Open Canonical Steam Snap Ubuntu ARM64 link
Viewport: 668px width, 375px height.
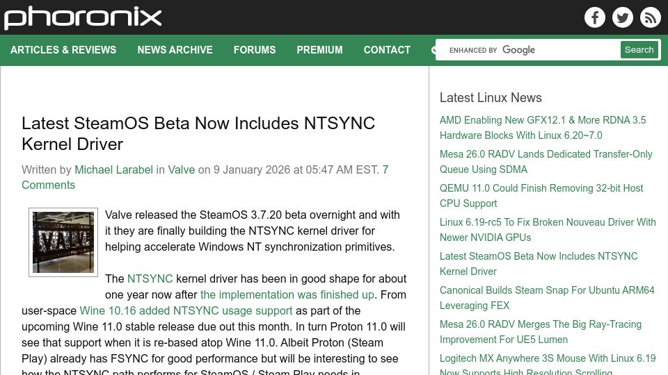pyautogui.click(x=547, y=298)
